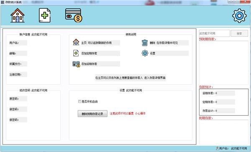This screenshot has width=251, height=152.
Task: Click the 邮箱 field
Action: tap(18, 53)
